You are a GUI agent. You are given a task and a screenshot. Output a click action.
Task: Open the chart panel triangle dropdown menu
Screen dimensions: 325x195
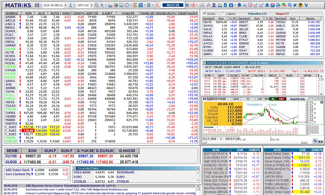coord(311,99)
